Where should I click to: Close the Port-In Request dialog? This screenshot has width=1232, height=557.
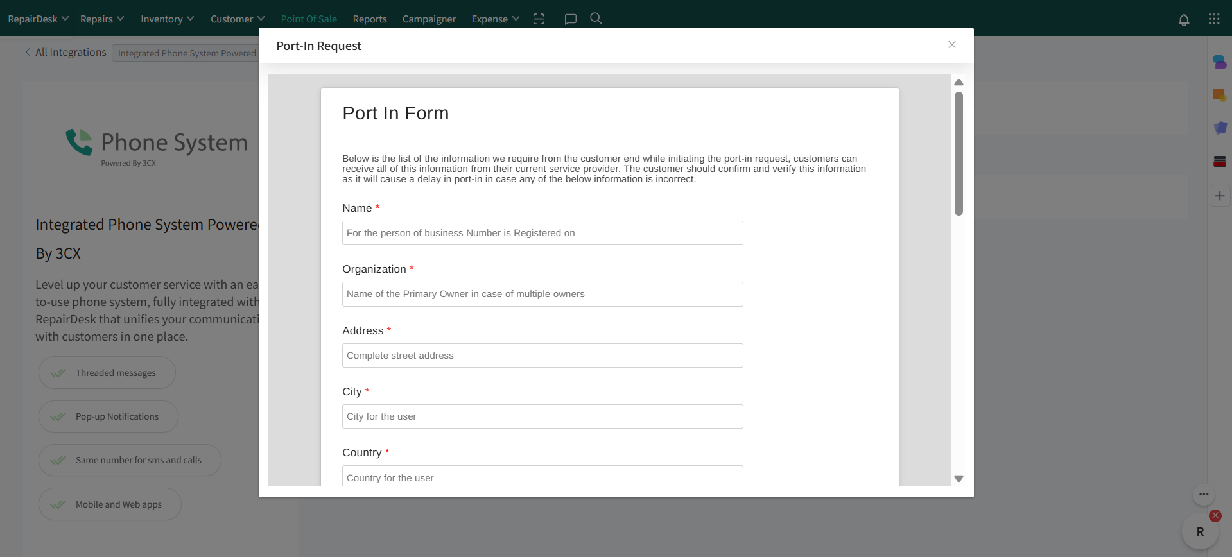[x=951, y=45]
